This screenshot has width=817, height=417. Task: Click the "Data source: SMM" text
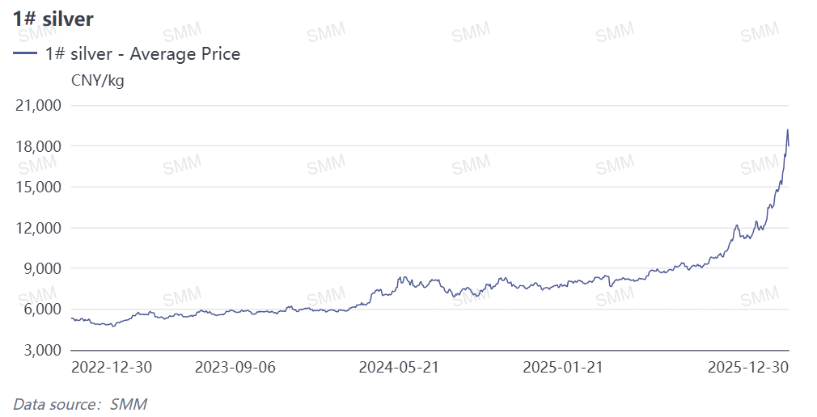point(80,403)
